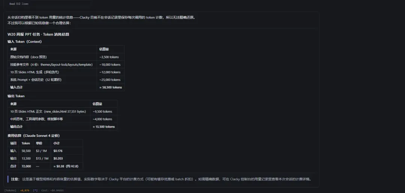Click the "技能参考文件" table row
This screenshot has width=405, height=193.
click(x=66, y=65)
